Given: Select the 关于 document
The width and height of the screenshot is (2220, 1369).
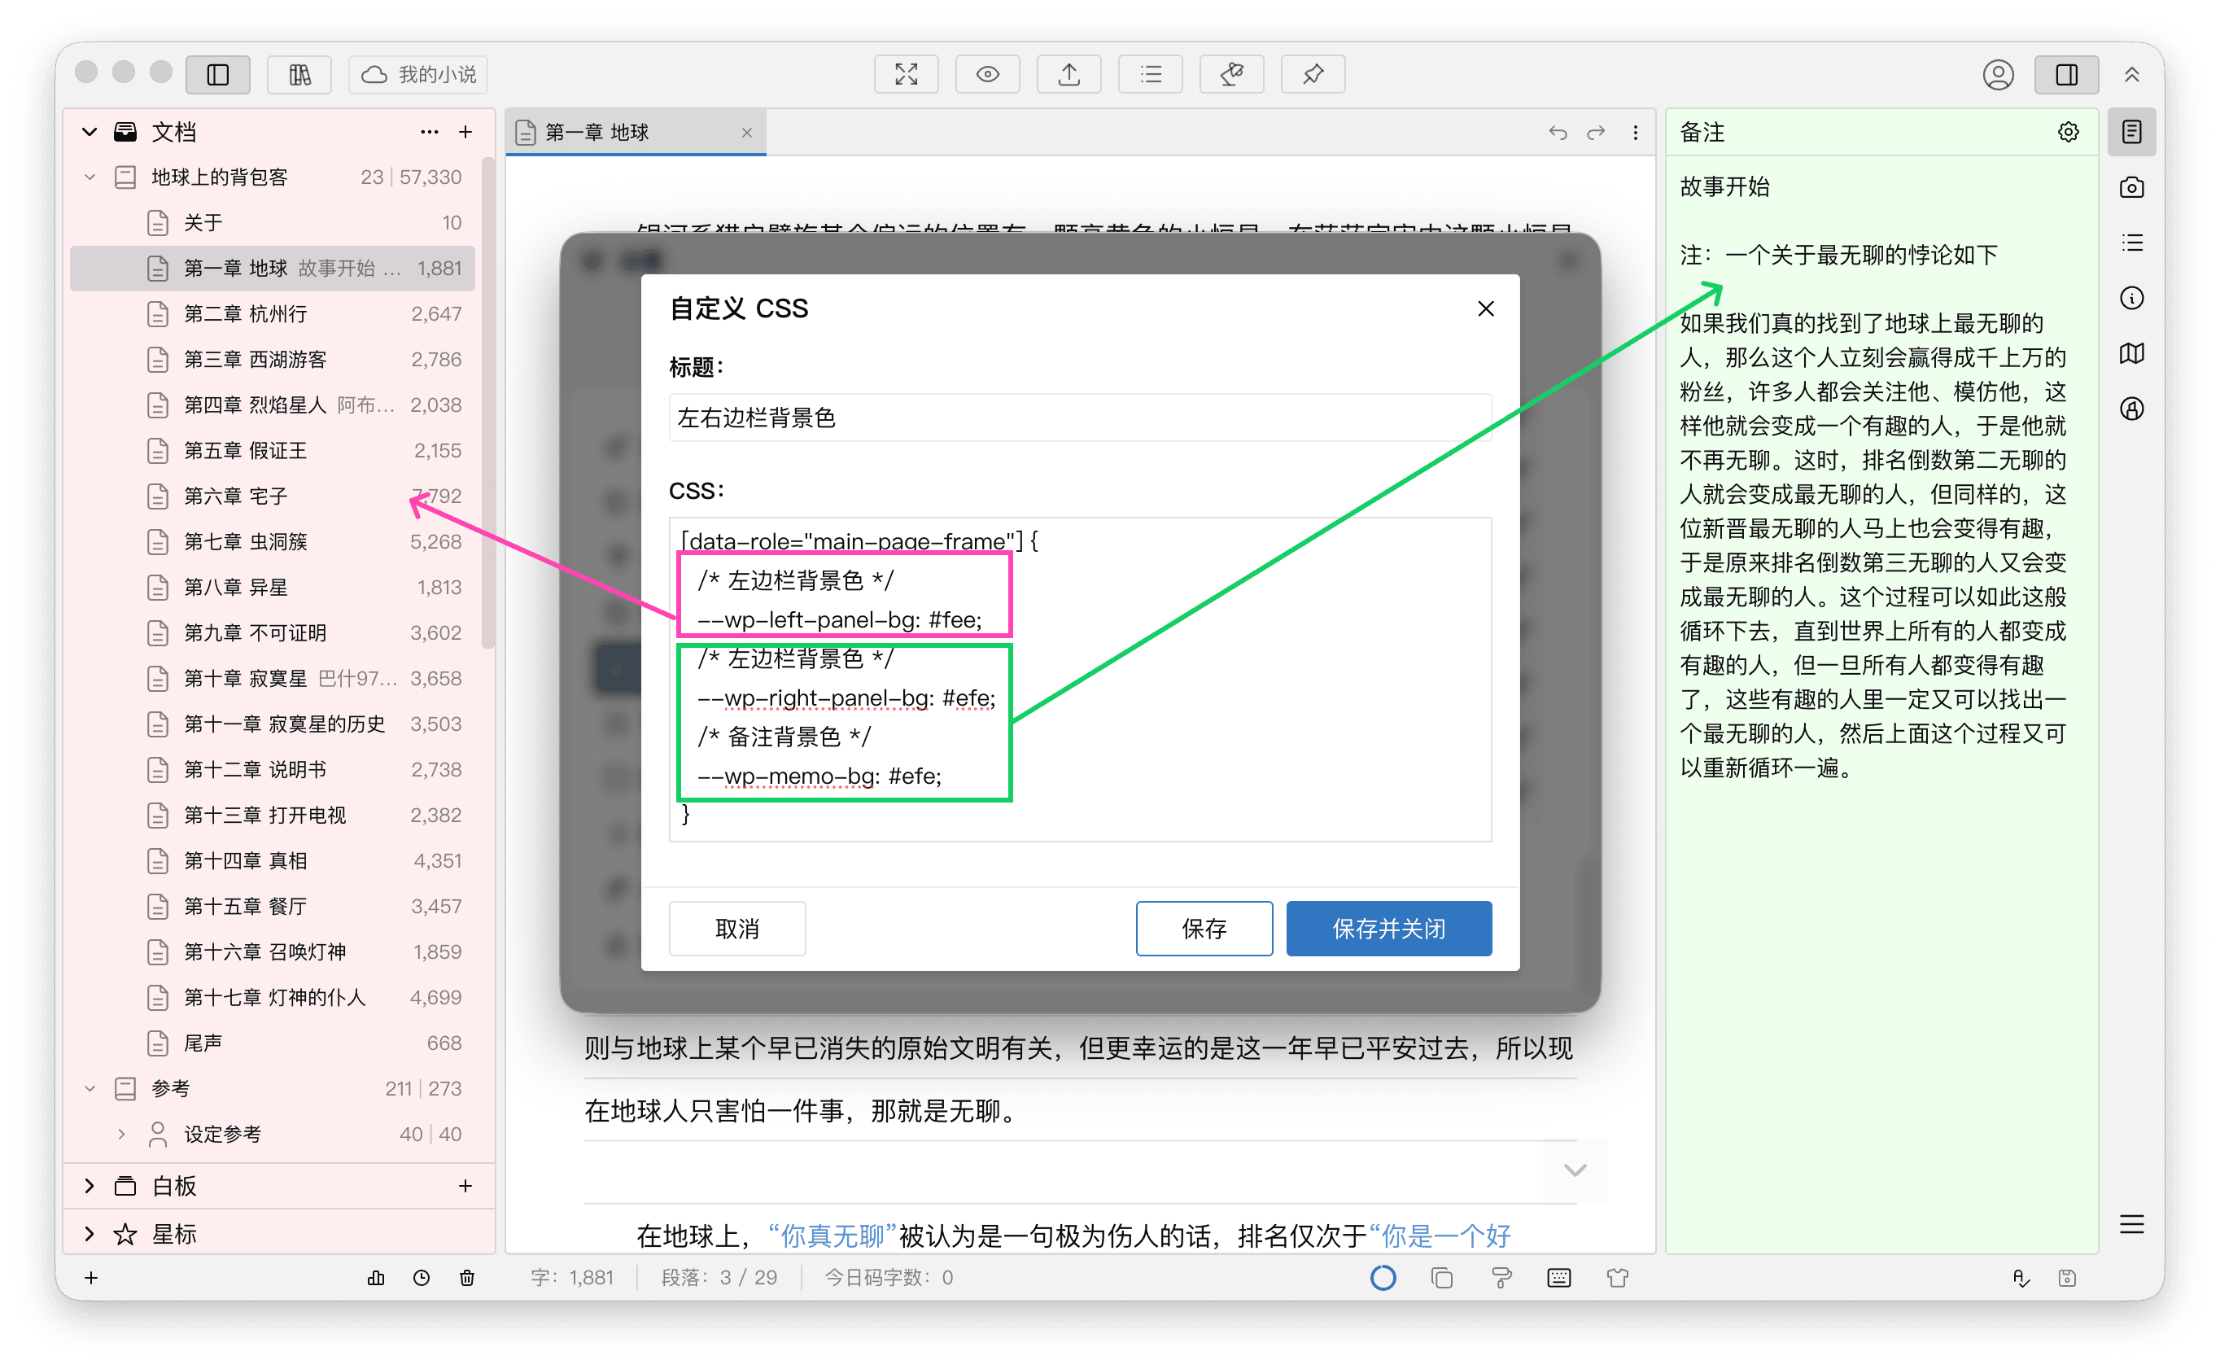Looking at the screenshot, I should (x=273, y=223).
